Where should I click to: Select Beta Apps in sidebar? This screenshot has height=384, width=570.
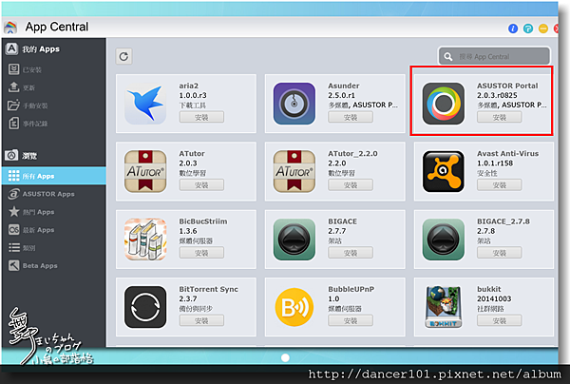54,266
